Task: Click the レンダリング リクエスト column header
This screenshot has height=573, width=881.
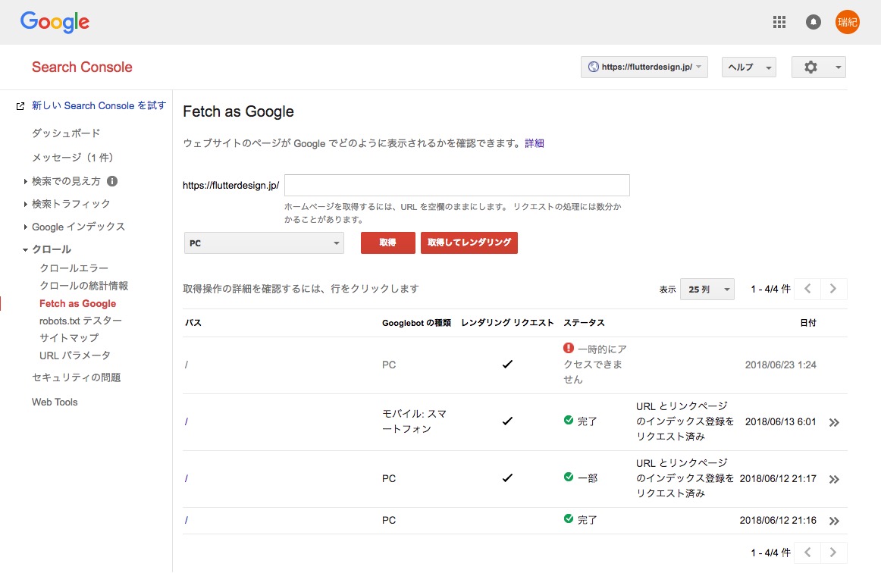Action: tap(507, 322)
